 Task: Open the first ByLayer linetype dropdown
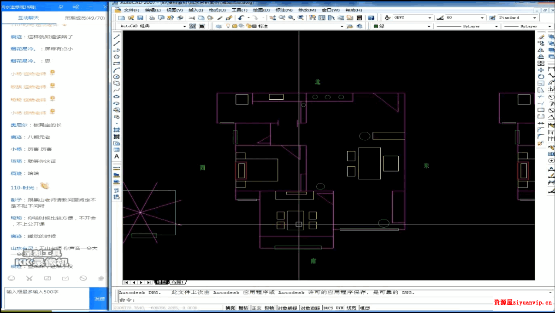(497, 26)
